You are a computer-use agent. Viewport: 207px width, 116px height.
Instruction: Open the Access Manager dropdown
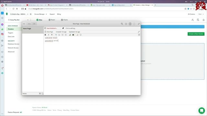click(x=40, y=14)
